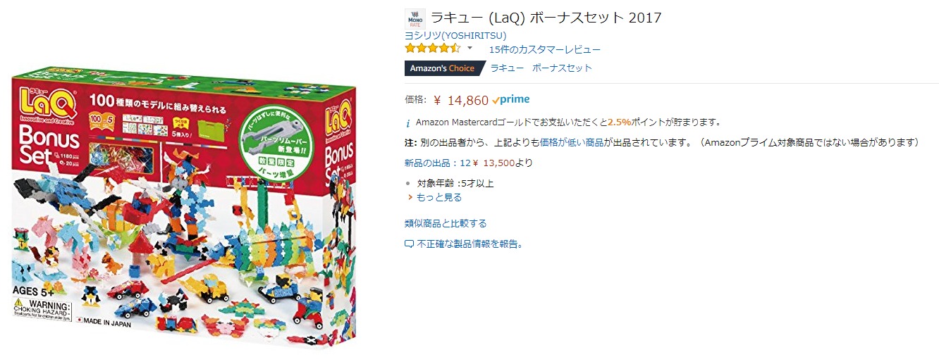Click the ¥14,860 price

[x=460, y=100]
